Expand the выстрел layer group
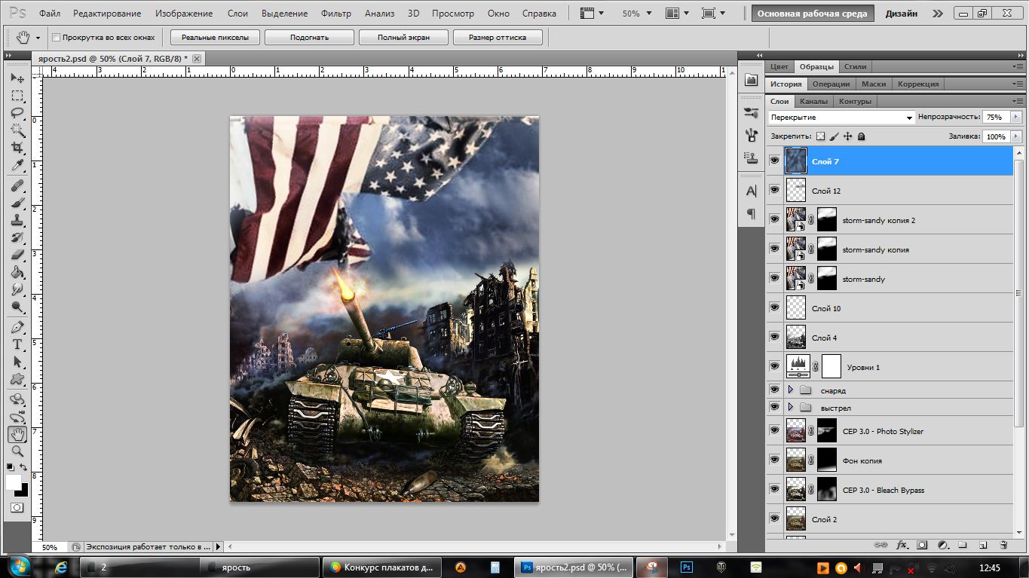 [790, 408]
